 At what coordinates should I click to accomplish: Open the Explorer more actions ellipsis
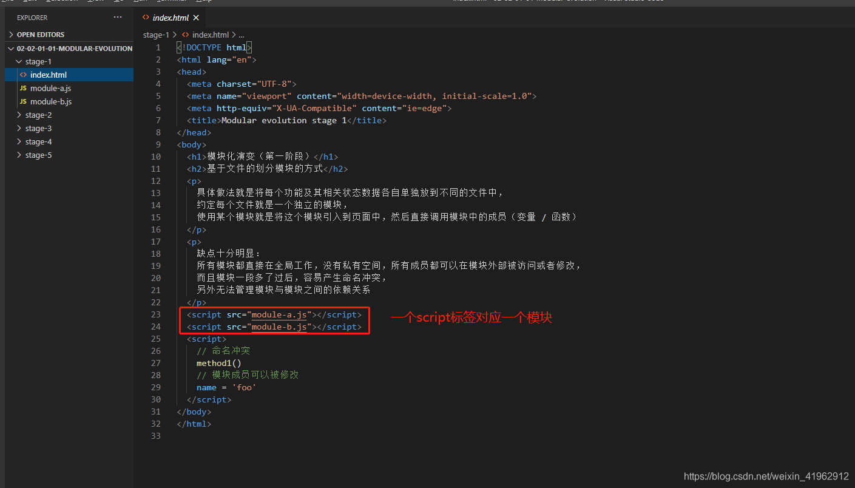118,18
